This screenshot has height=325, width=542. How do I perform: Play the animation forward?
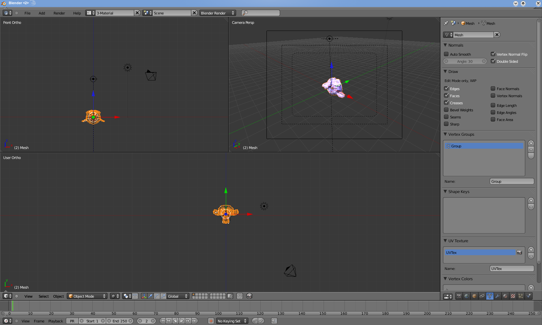pos(182,321)
